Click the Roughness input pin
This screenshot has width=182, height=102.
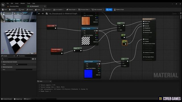[144, 28]
